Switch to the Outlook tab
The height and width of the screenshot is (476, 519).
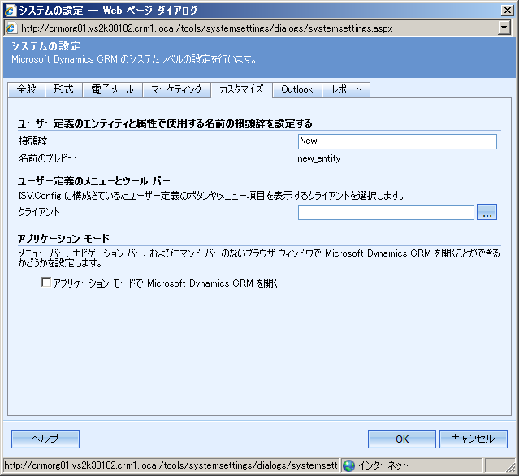297,89
